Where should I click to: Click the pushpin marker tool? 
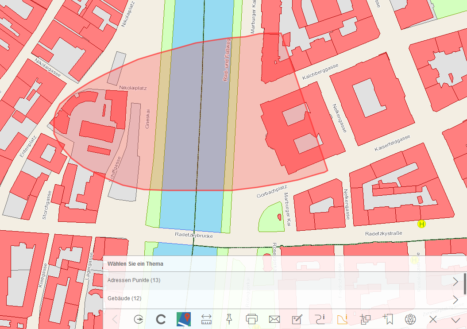(229, 319)
